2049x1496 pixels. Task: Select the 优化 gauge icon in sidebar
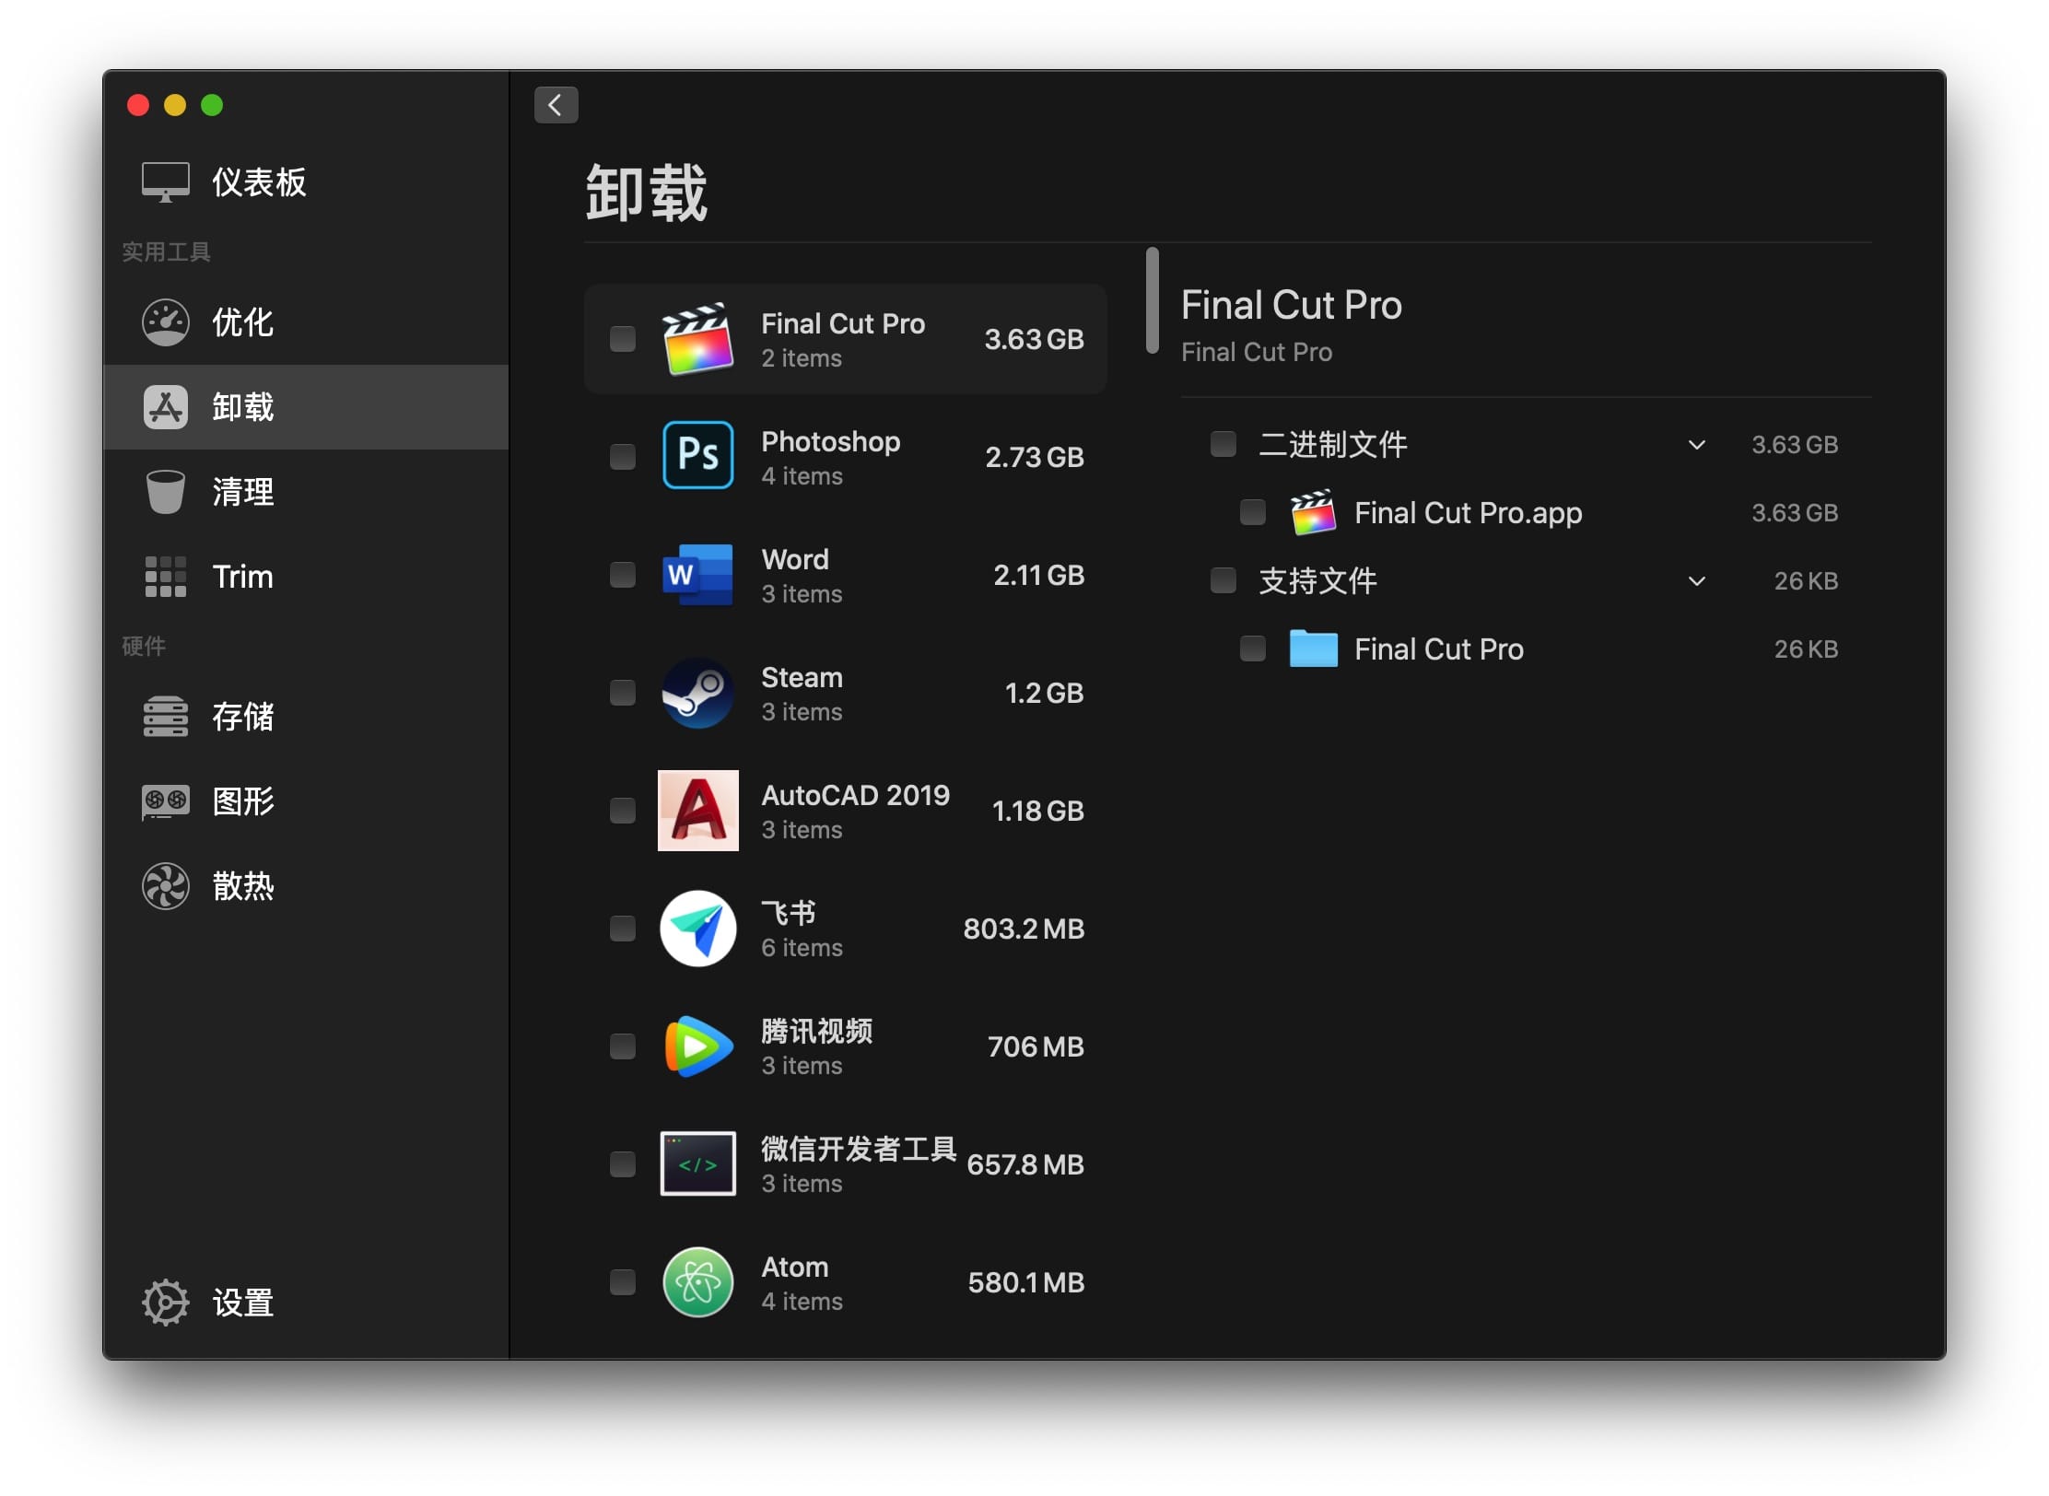point(166,322)
